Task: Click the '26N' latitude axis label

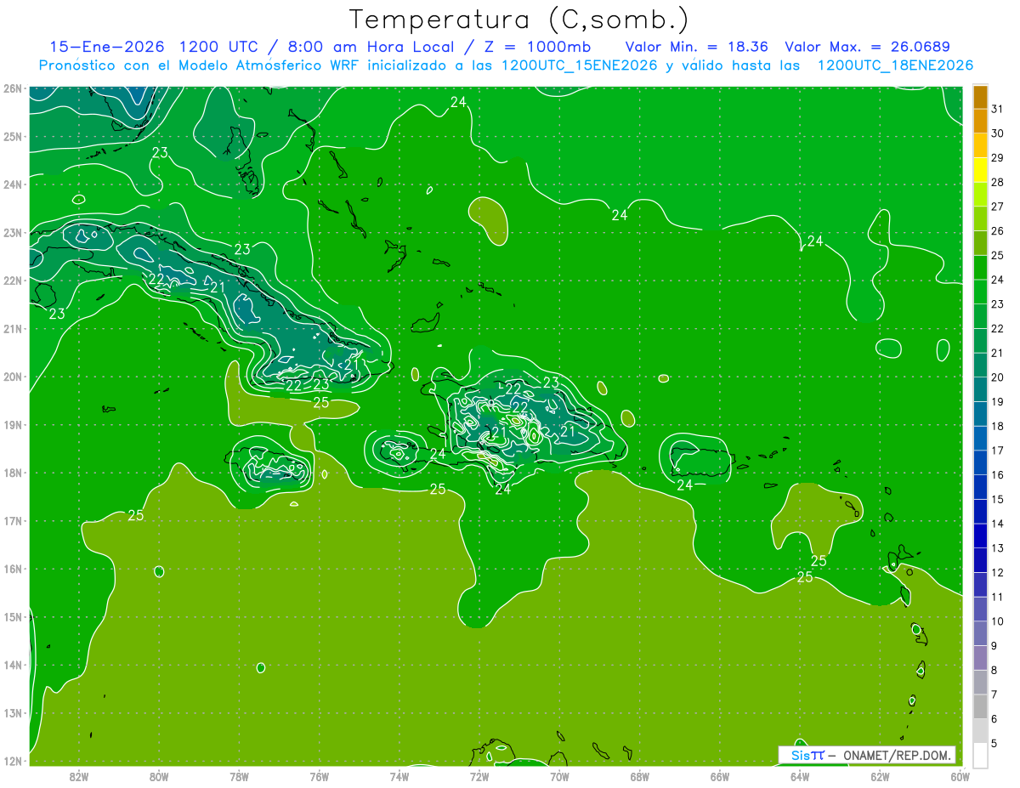Action: coord(13,88)
